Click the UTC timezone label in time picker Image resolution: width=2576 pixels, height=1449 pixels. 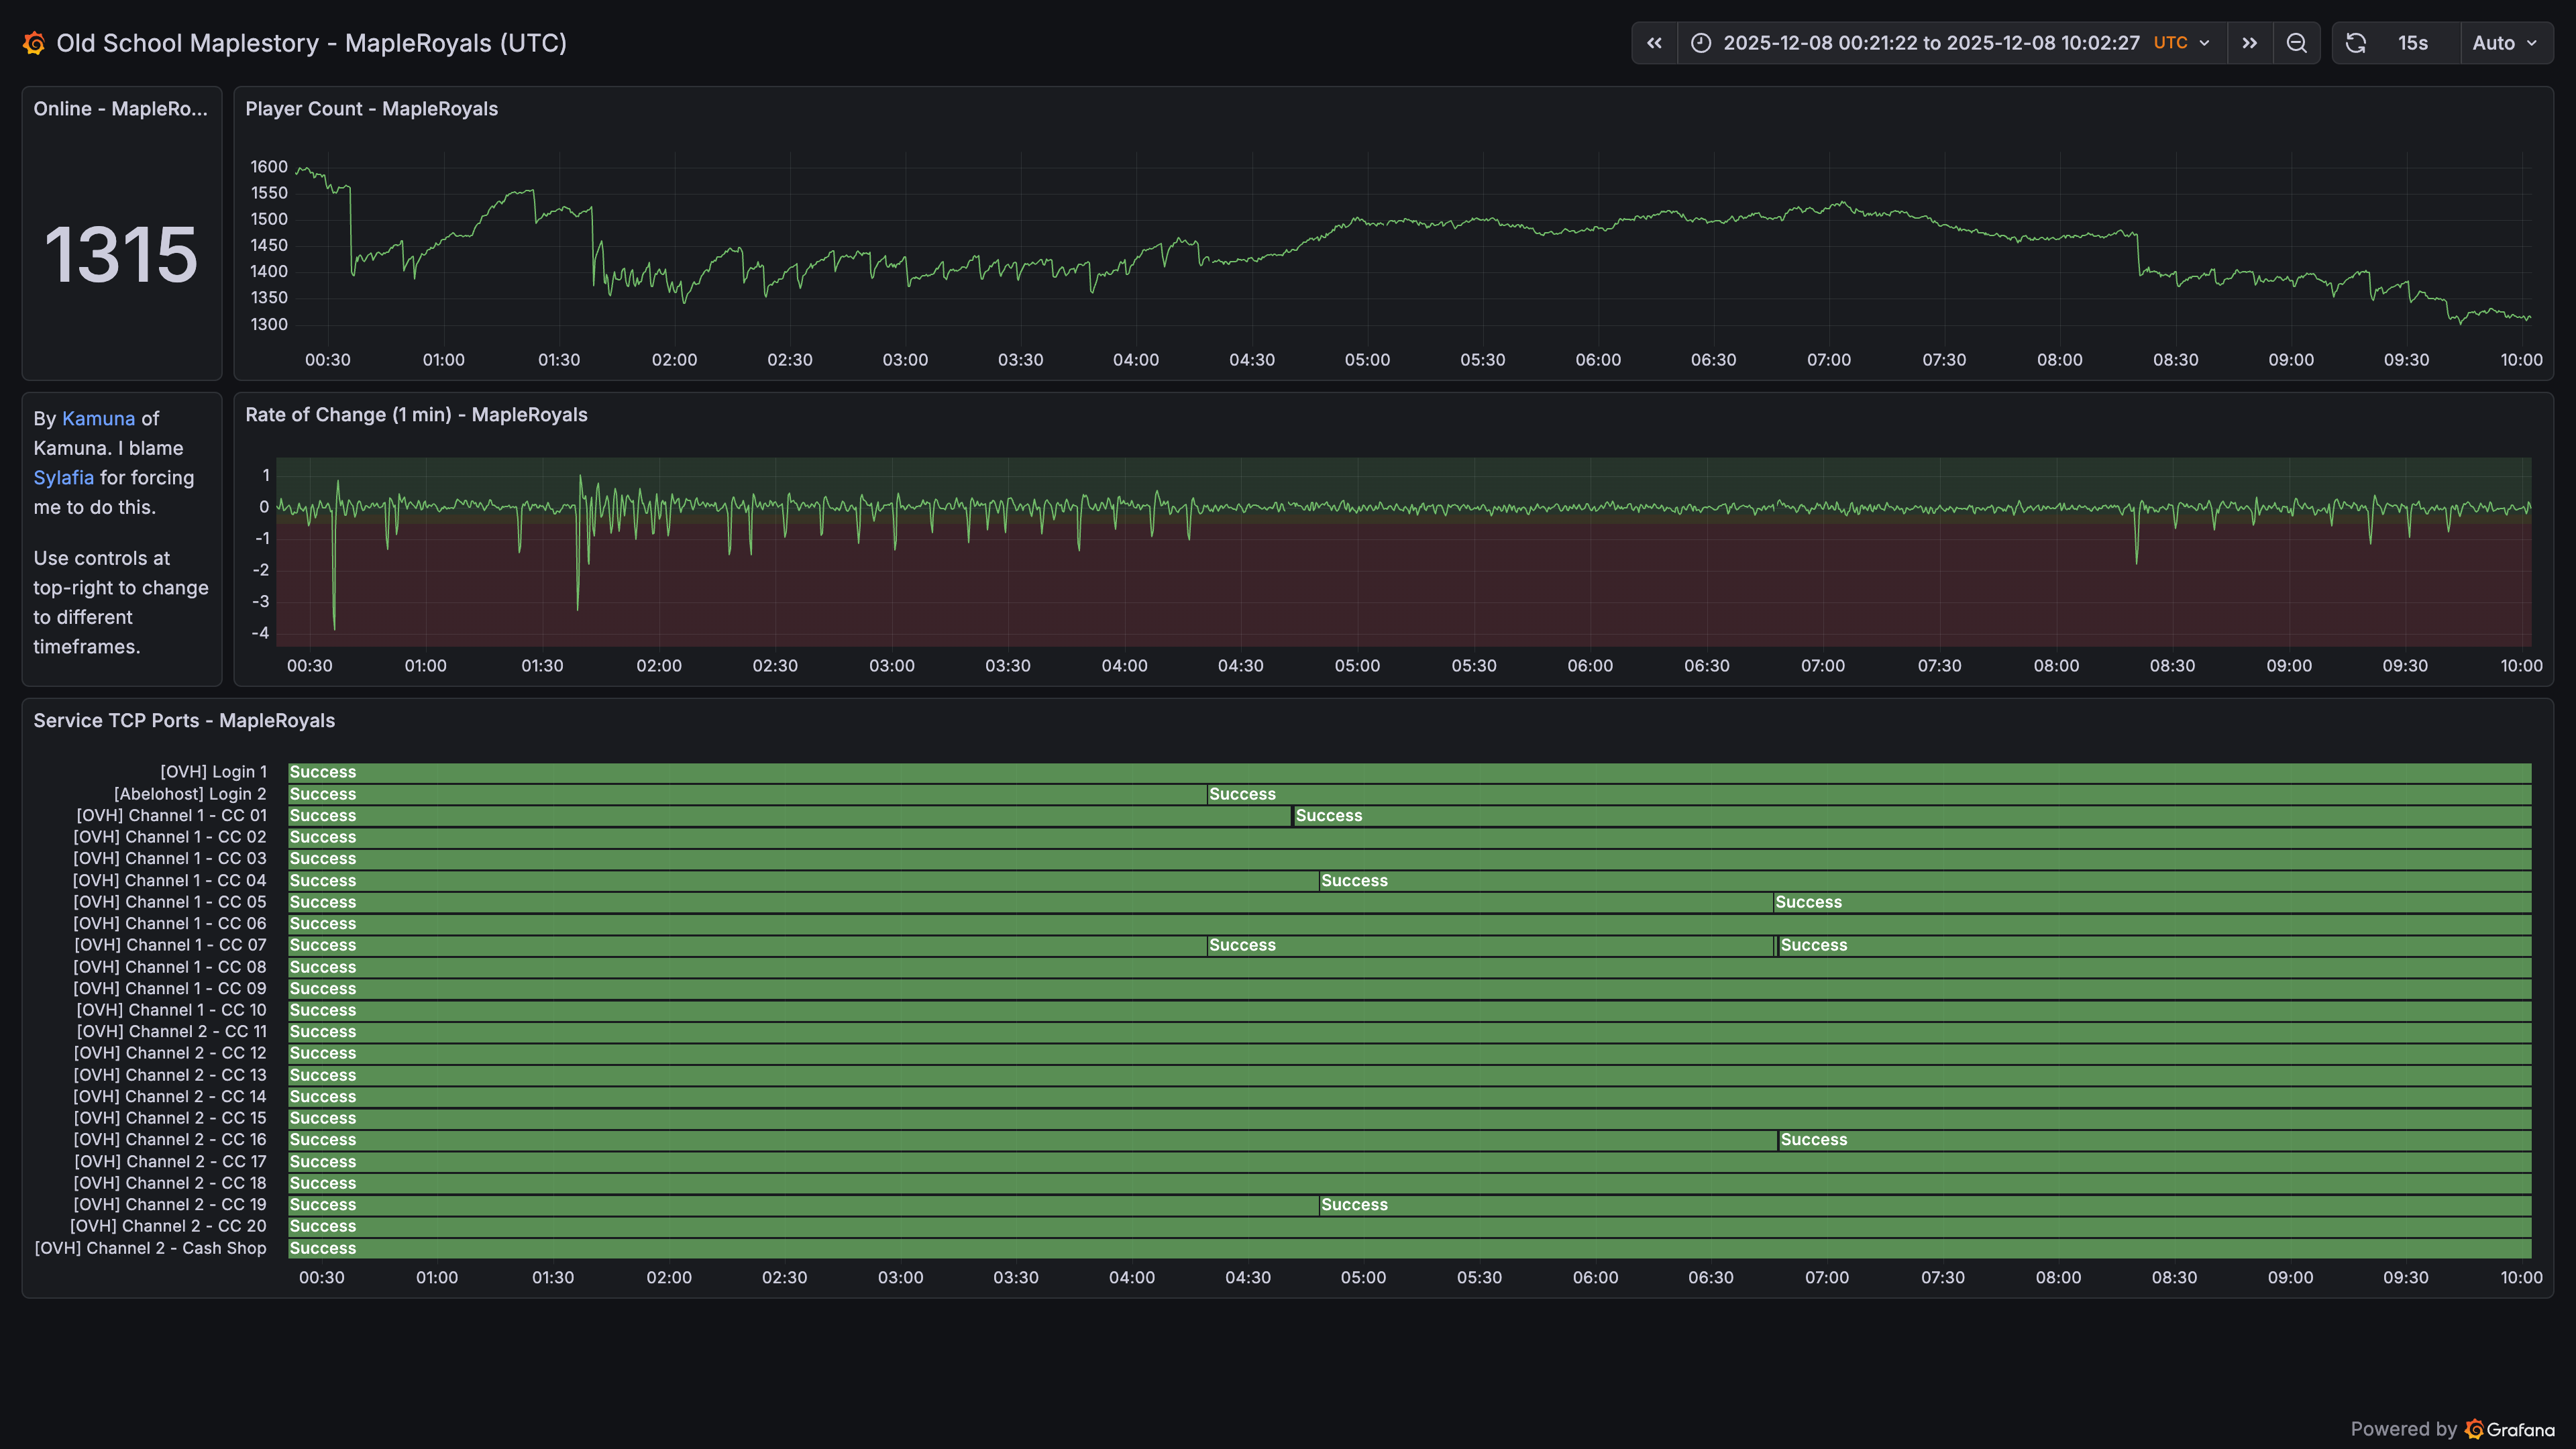(2170, 43)
